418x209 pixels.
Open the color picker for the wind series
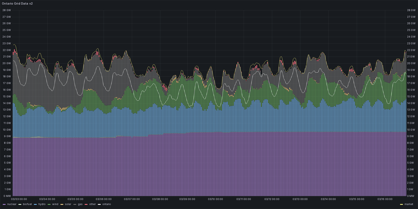48,204
